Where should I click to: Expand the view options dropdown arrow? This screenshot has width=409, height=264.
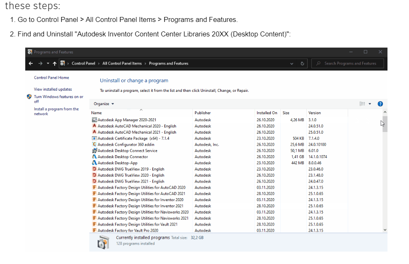370,104
